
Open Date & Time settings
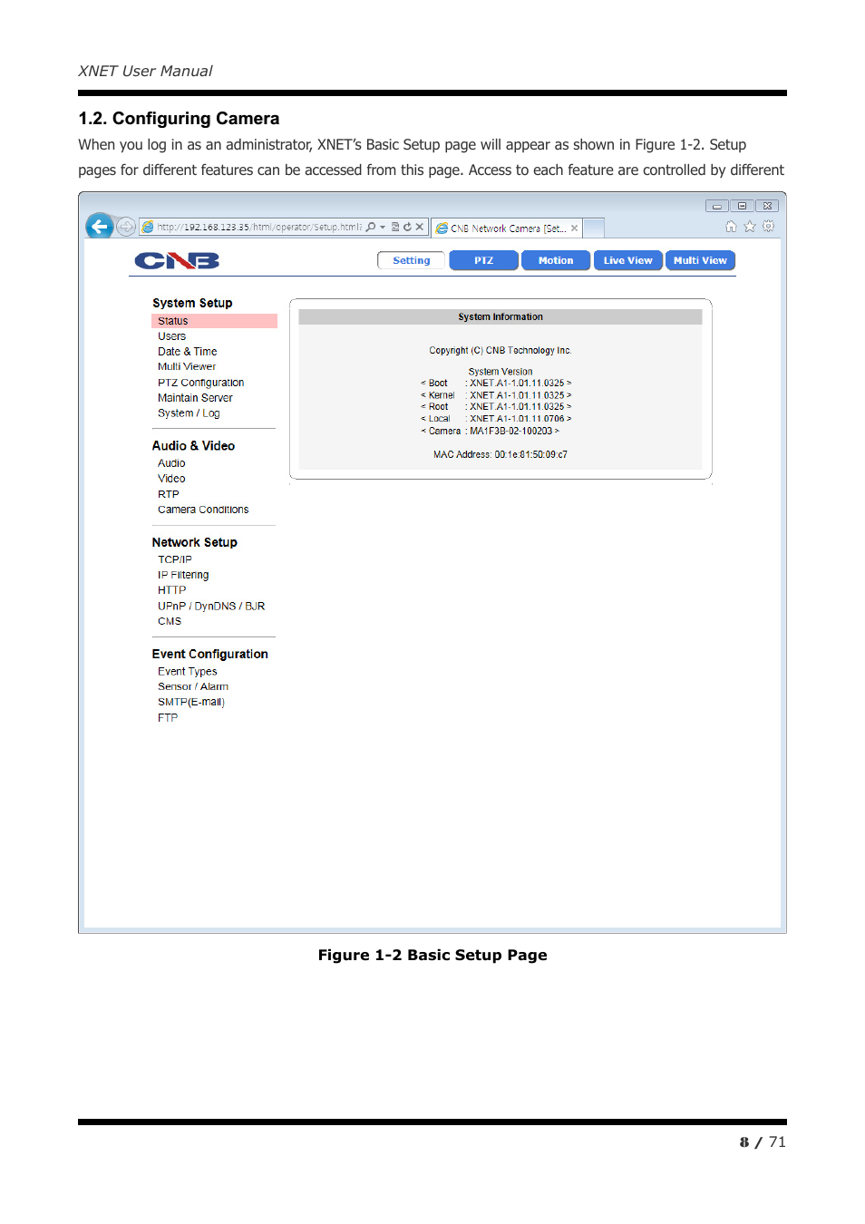pyautogui.click(x=188, y=352)
